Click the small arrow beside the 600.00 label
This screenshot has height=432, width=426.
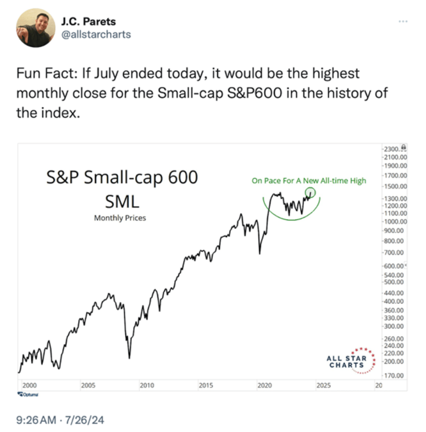point(406,266)
